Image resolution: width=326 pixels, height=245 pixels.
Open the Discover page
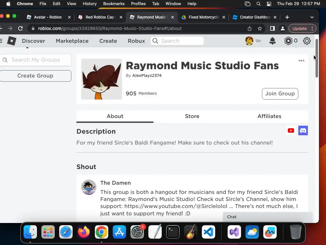tap(33, 41)
